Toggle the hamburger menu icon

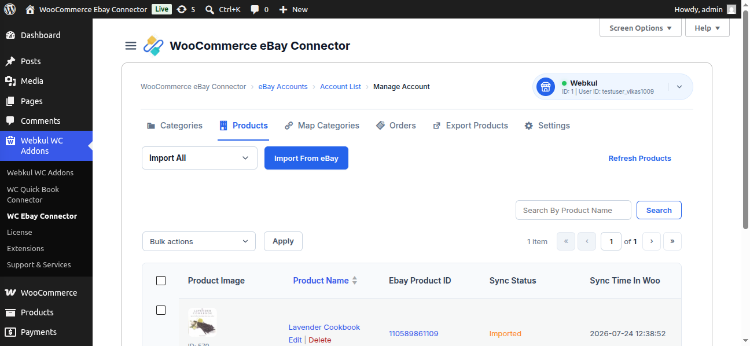point(131,46)
